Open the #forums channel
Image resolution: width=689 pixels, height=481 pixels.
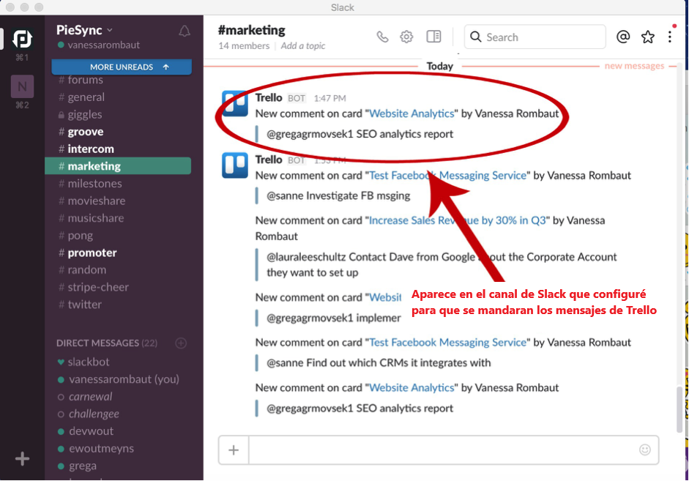81,80
